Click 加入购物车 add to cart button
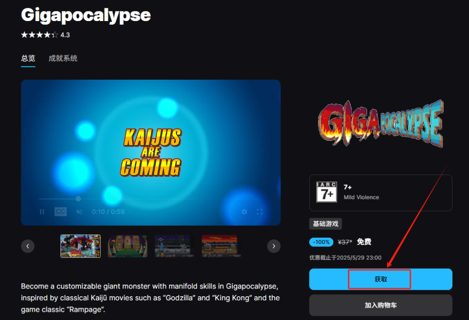 [x=381, y=305]
